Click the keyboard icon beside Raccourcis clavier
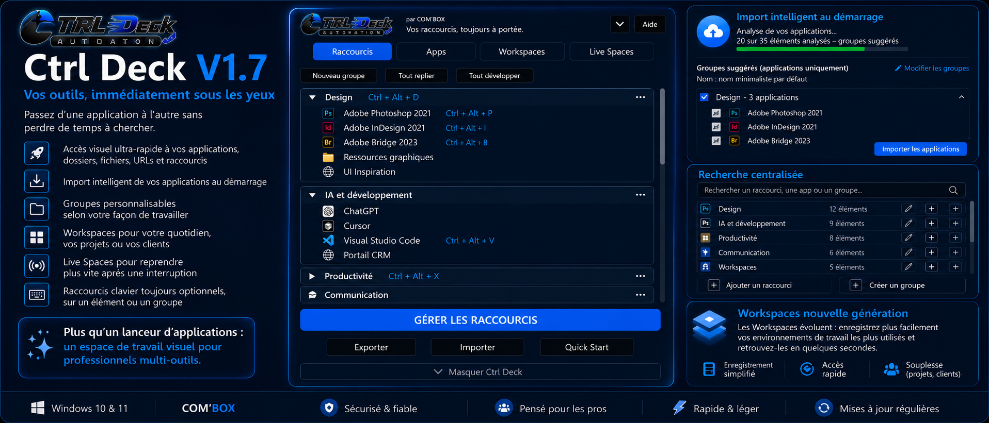Image resolution: width=989 pixels, height=423 pixels. click(37, 295)
